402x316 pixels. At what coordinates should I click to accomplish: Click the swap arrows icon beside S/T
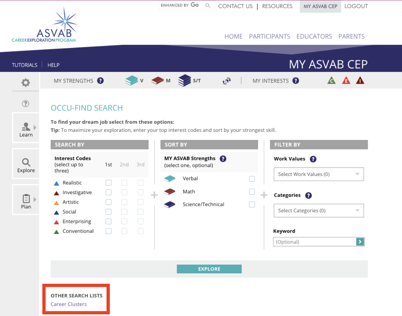226,81
